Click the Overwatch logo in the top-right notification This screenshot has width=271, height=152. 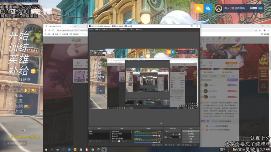click(x=218, y=8)
